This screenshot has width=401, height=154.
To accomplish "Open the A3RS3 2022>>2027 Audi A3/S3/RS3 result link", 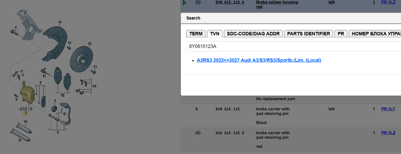I will 259,60.
